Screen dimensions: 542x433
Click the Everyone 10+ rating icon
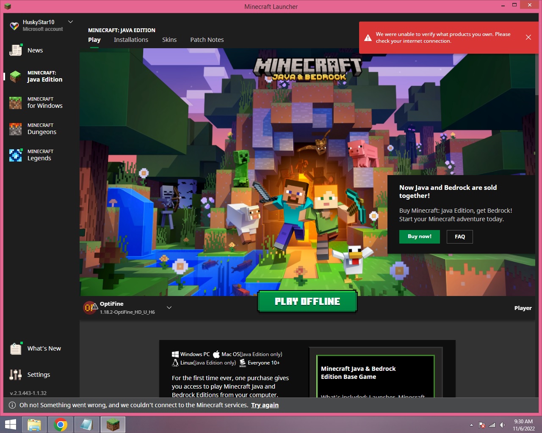tap(243, 363)
